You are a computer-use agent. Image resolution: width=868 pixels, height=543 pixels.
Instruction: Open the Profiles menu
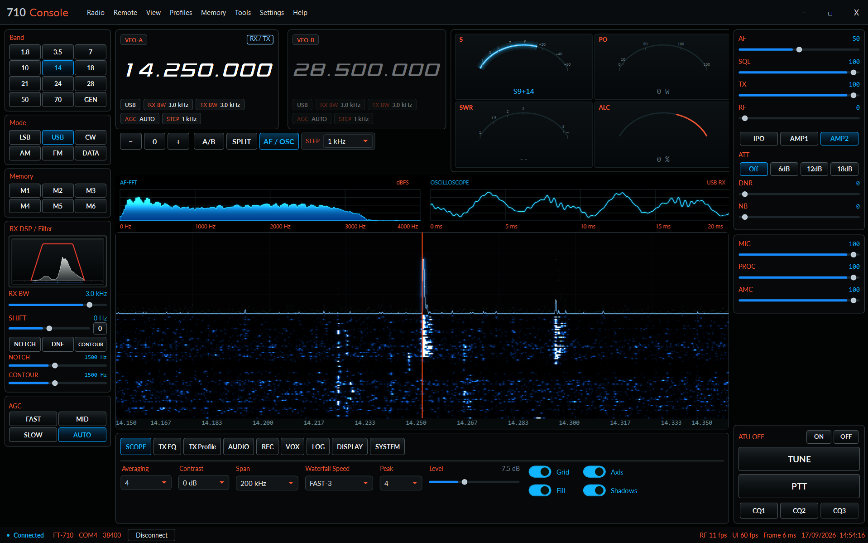(181, 13)
